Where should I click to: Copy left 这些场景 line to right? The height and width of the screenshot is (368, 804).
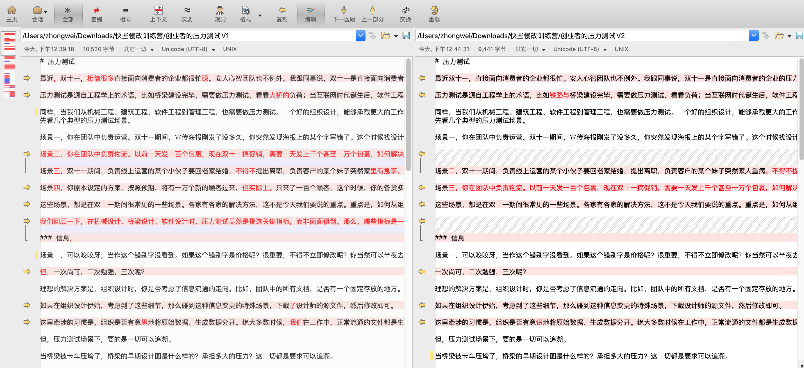click(x=27, y=204)
